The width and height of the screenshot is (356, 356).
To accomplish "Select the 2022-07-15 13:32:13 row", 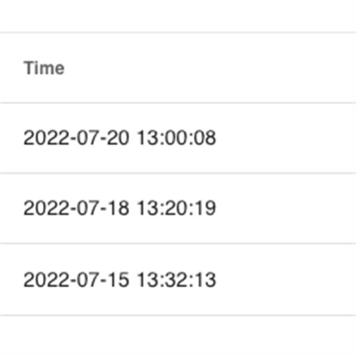I will [x=178, y=279].
